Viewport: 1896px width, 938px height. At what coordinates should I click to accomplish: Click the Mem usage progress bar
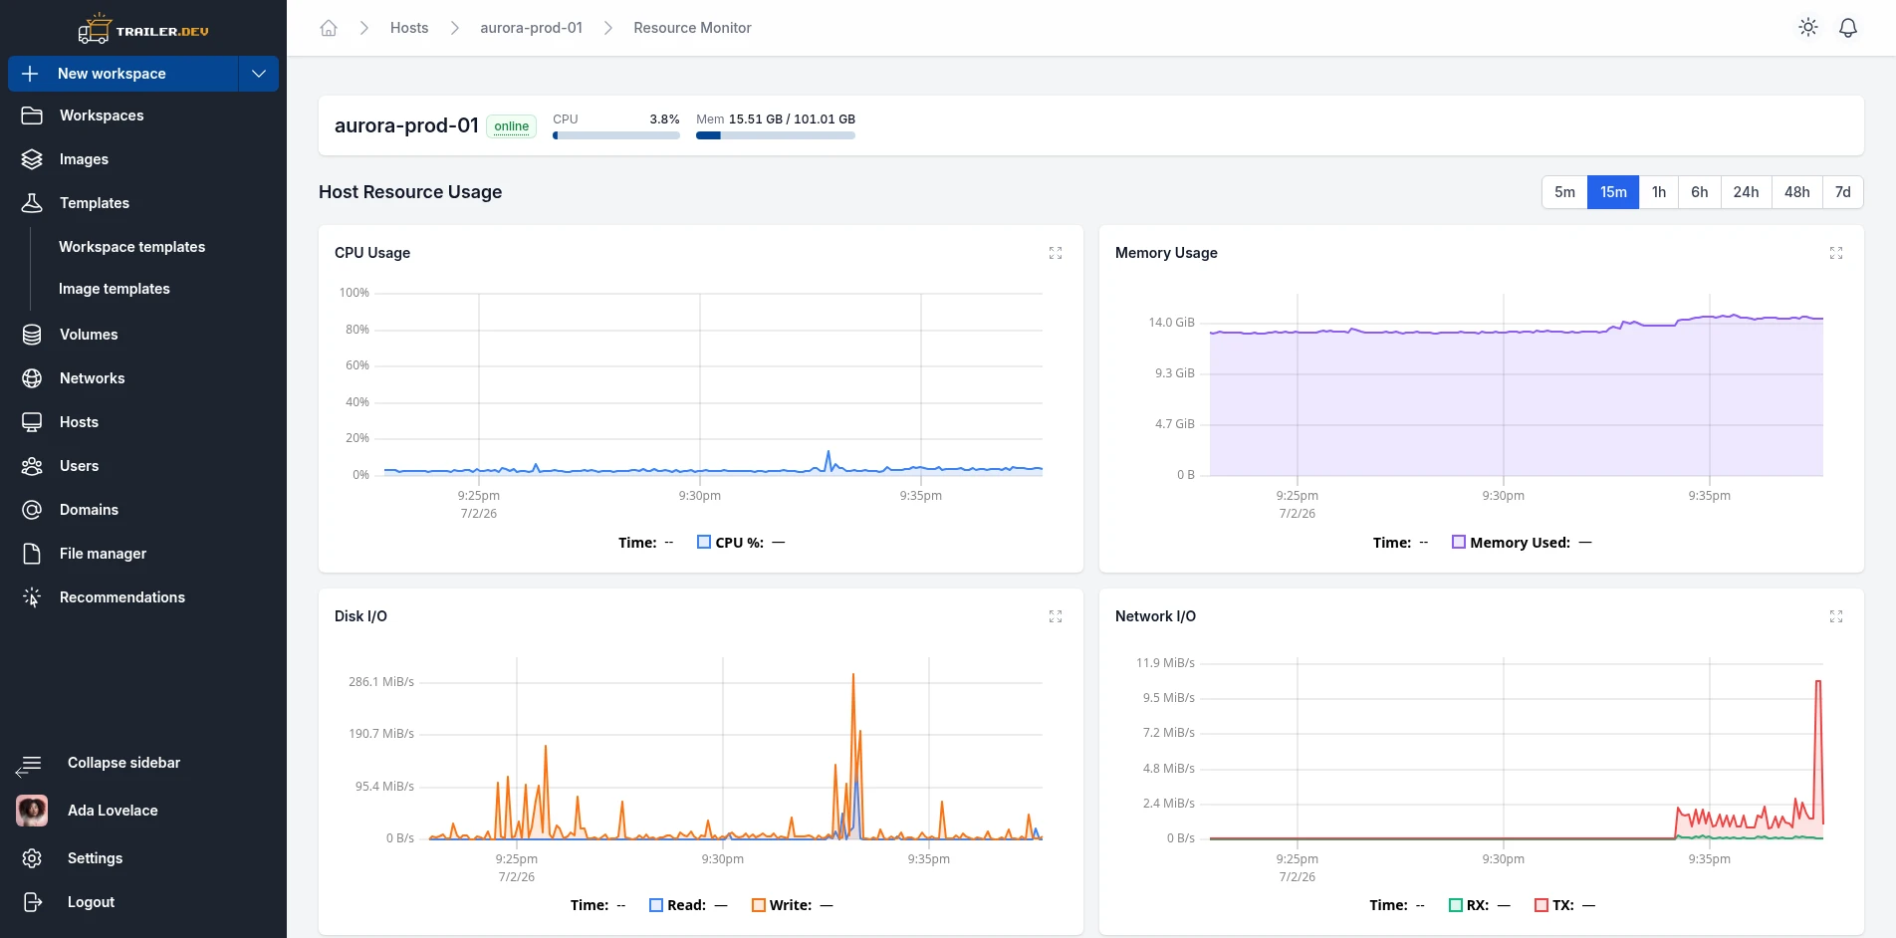[x=776, y=135]
